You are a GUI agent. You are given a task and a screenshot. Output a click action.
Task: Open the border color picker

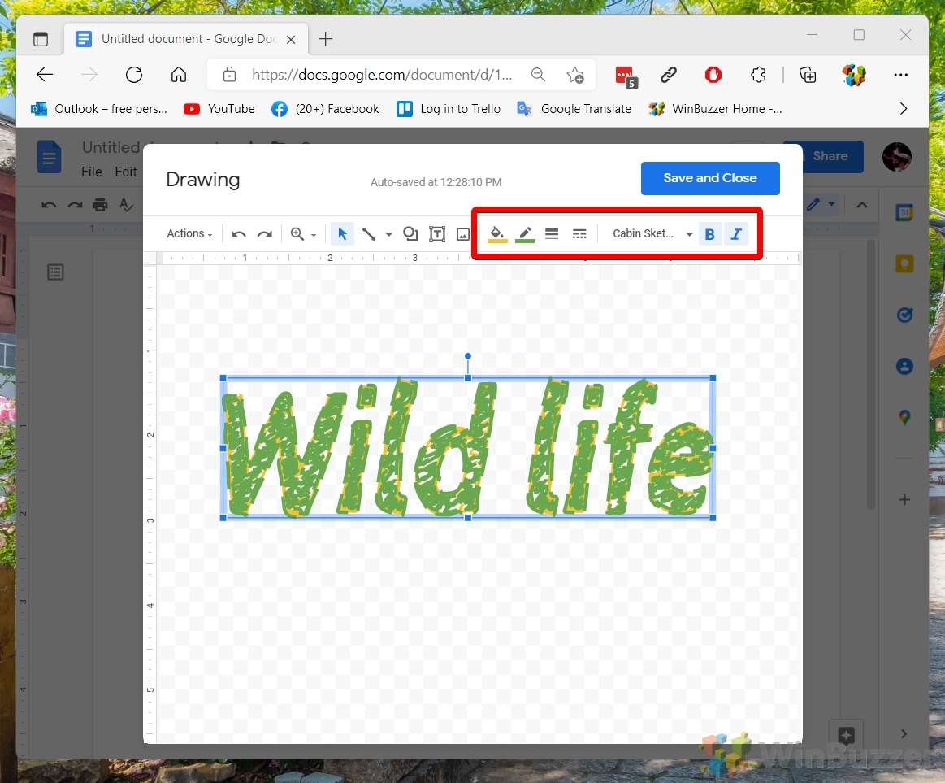(x=526, y=234)
